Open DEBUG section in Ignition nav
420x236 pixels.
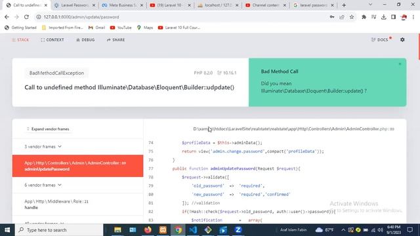point(85,39)
